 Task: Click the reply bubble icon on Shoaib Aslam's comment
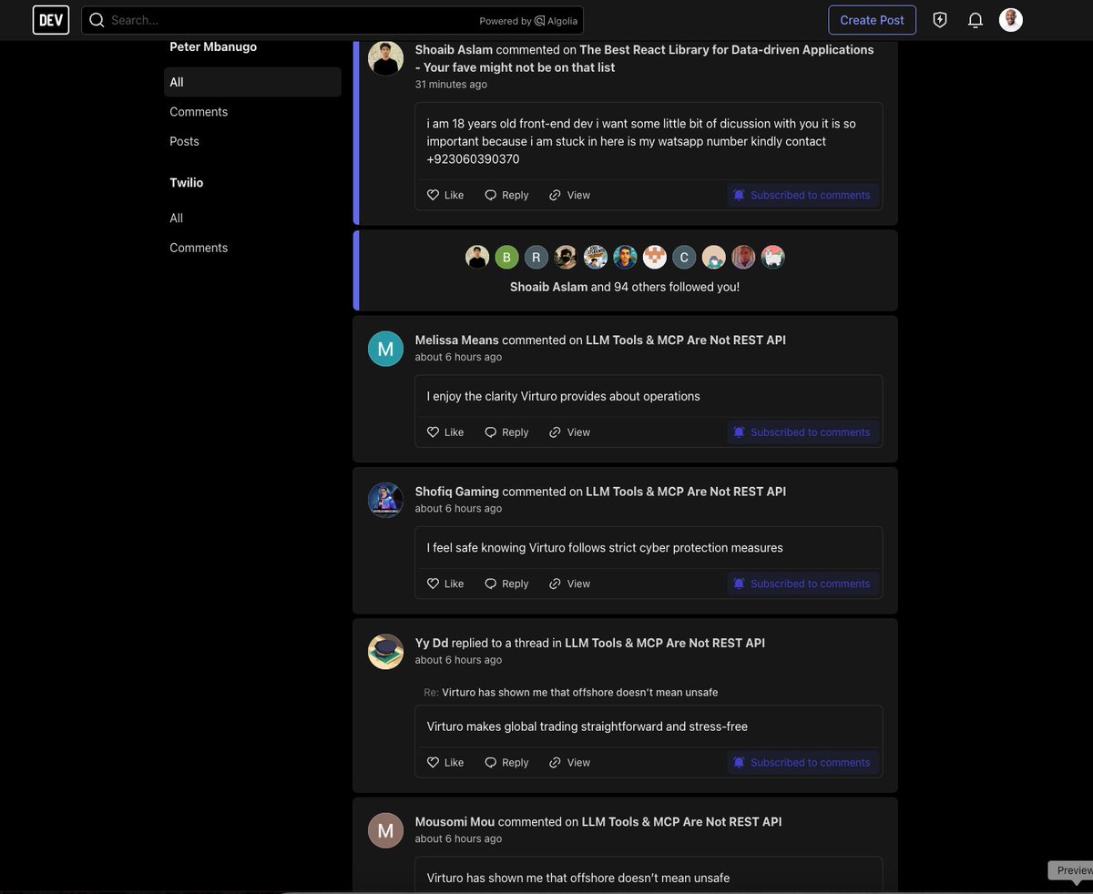pyautogui.click(x=491, y=195)
